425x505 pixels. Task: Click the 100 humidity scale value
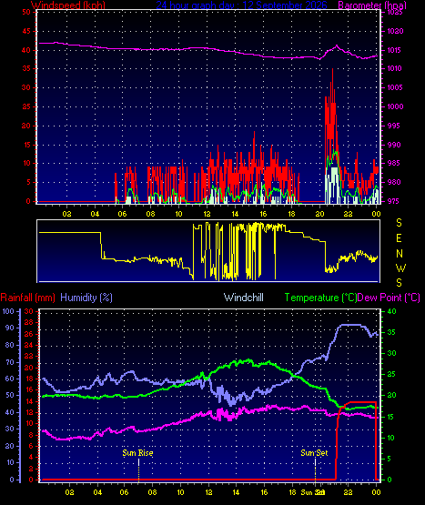click(8, 311)
